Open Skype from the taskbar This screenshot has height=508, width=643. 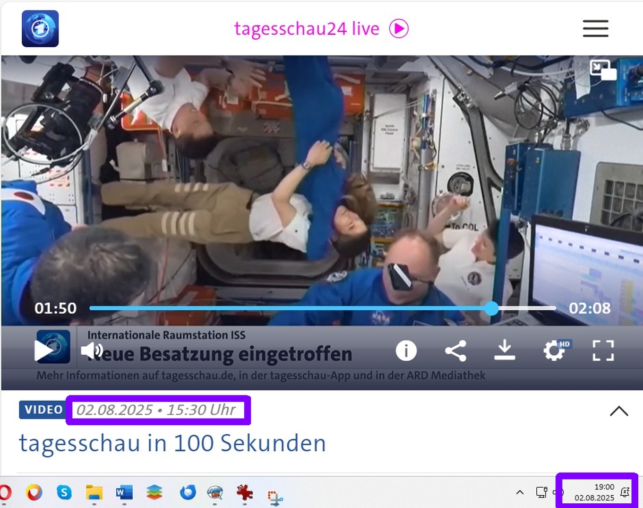click(64, 493)
